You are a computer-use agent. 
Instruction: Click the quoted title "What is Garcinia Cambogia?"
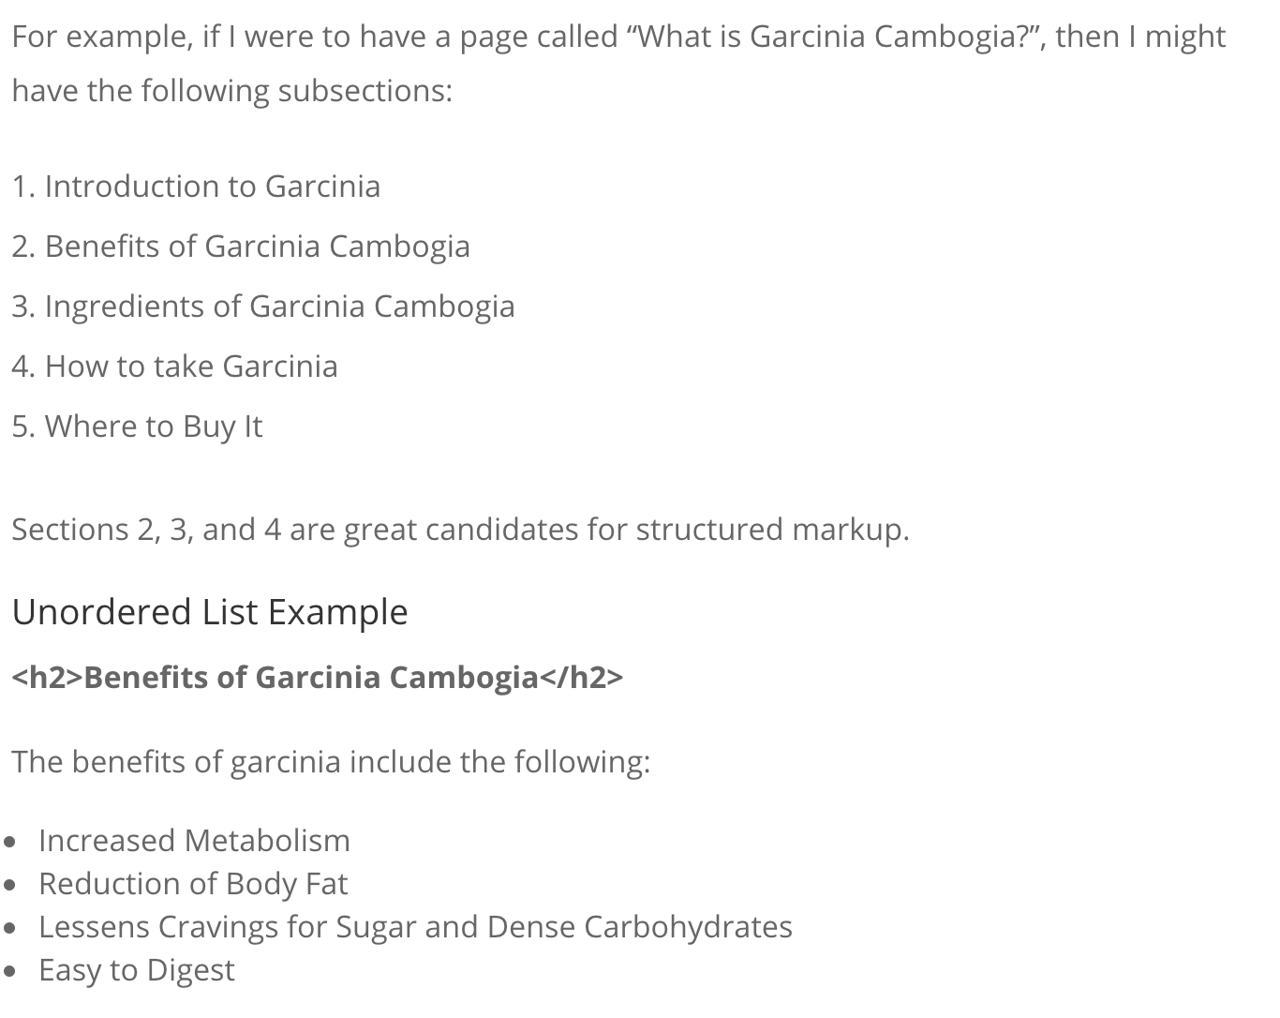(x=839, y=37)
